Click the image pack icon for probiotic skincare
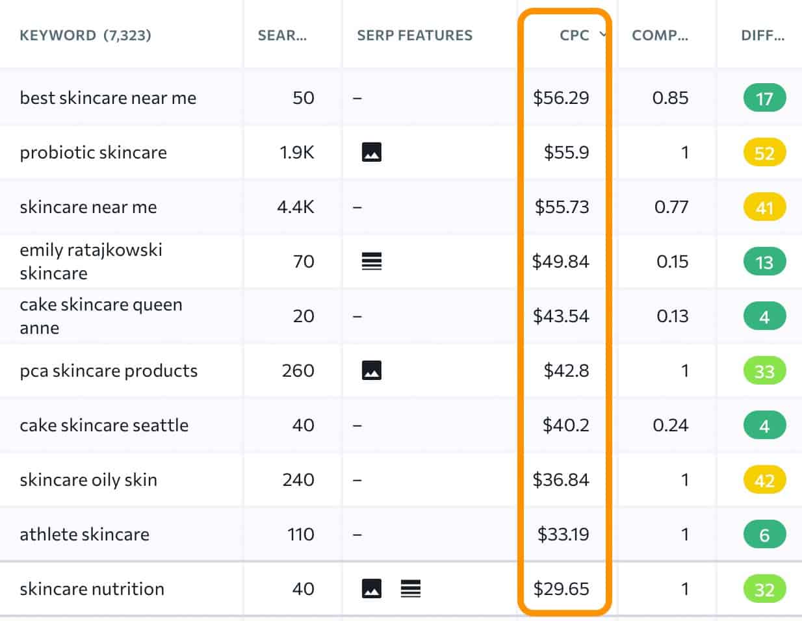 click(370, 153)
